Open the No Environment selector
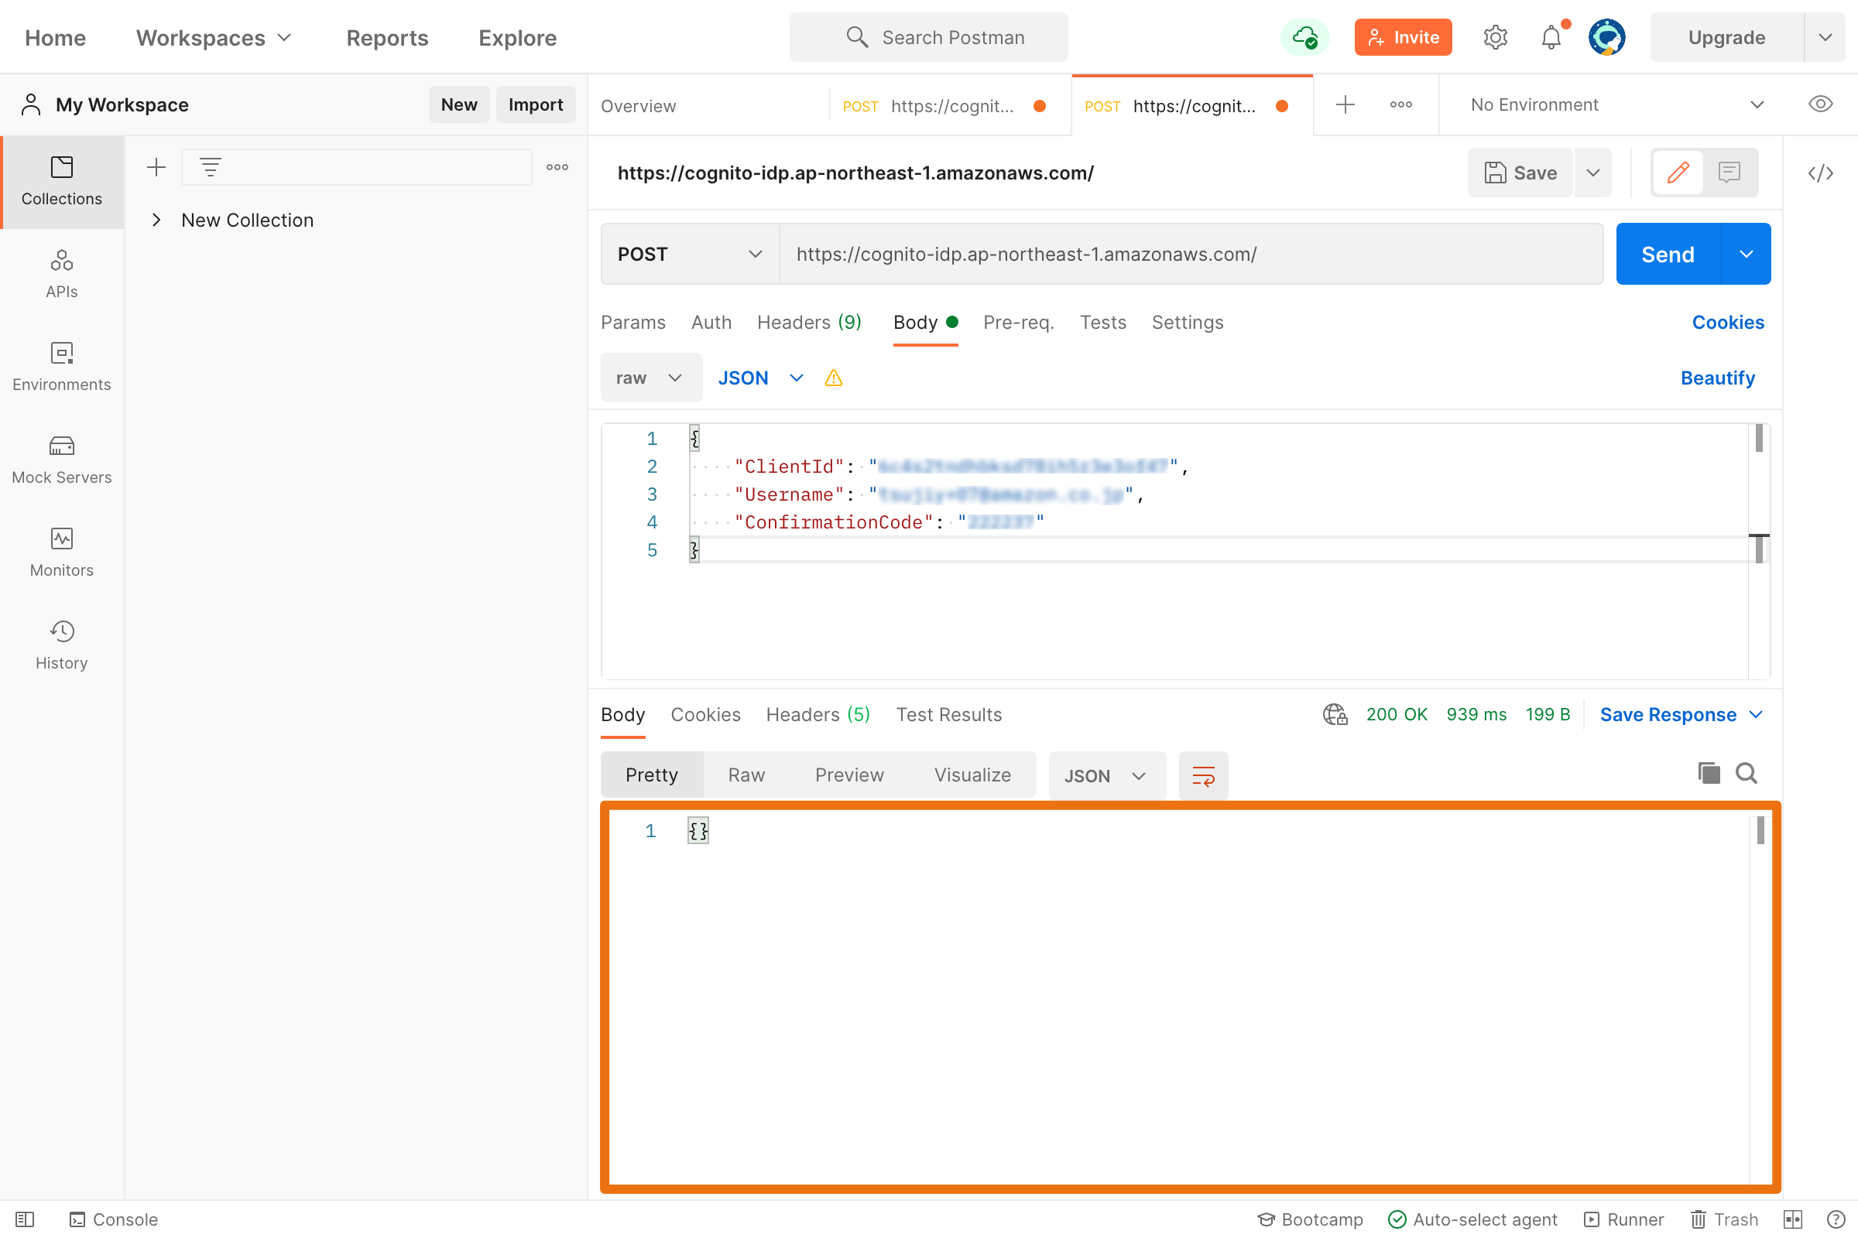This screenshot has height=1238, width=1858. click(1617, 105)
